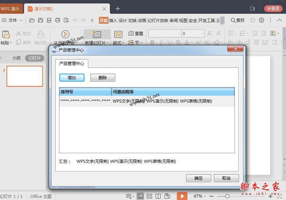Click the Cut (剪切) button
The width and height of the screenshot is (286, 200).
point(23,33)
